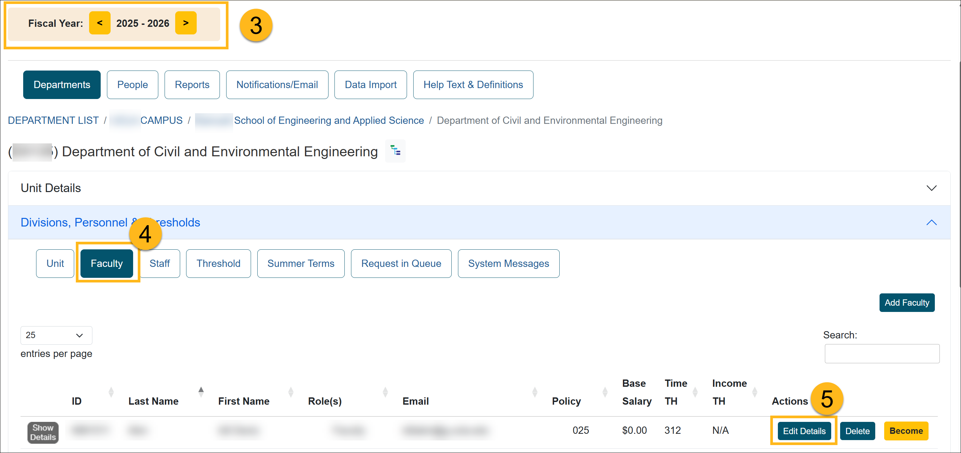Switch to the Summer Terms tab
Viewport: 961px width, 453px height.
click(301, 264)
